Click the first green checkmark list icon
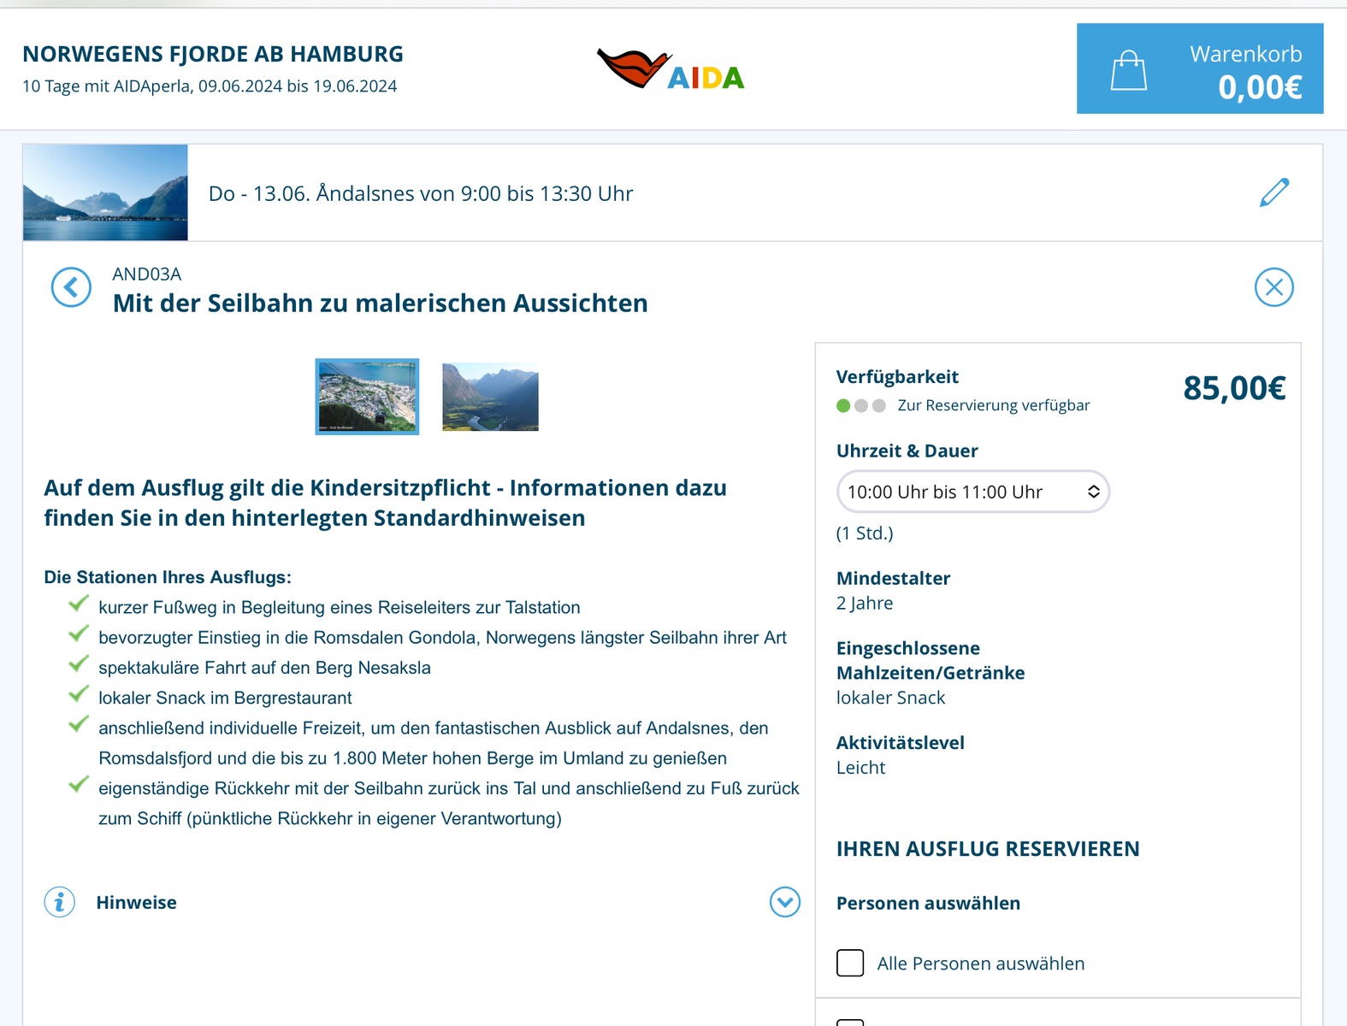This screenshot has width=1347, height=1026. [79, 604]
